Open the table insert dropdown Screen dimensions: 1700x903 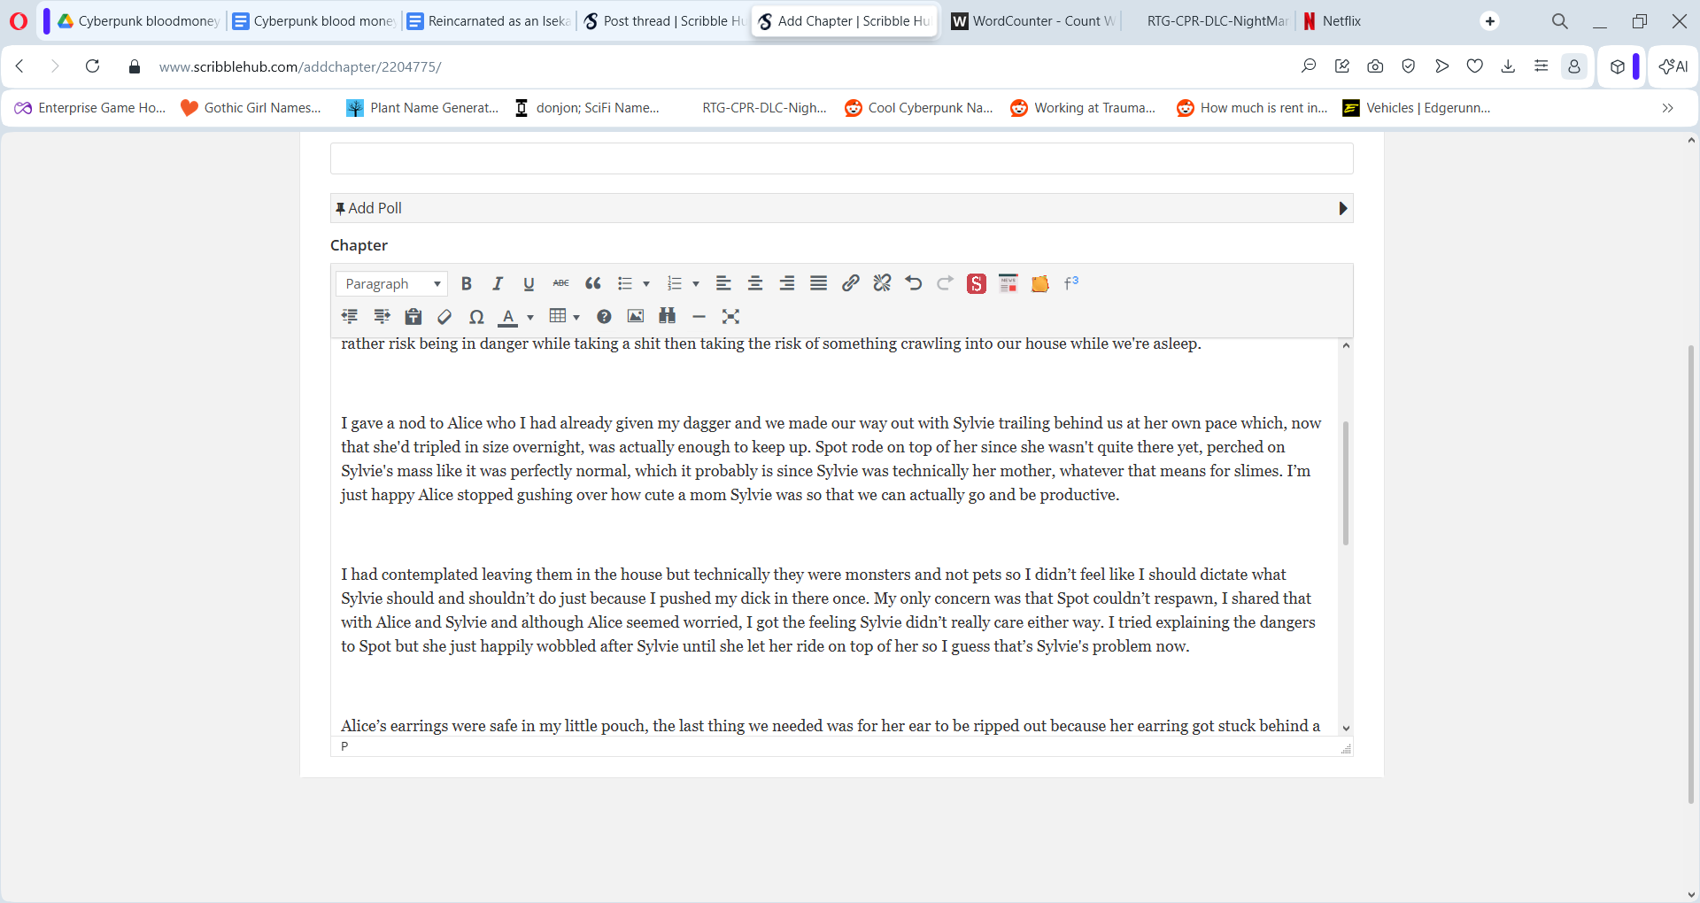tap(576, 317)
